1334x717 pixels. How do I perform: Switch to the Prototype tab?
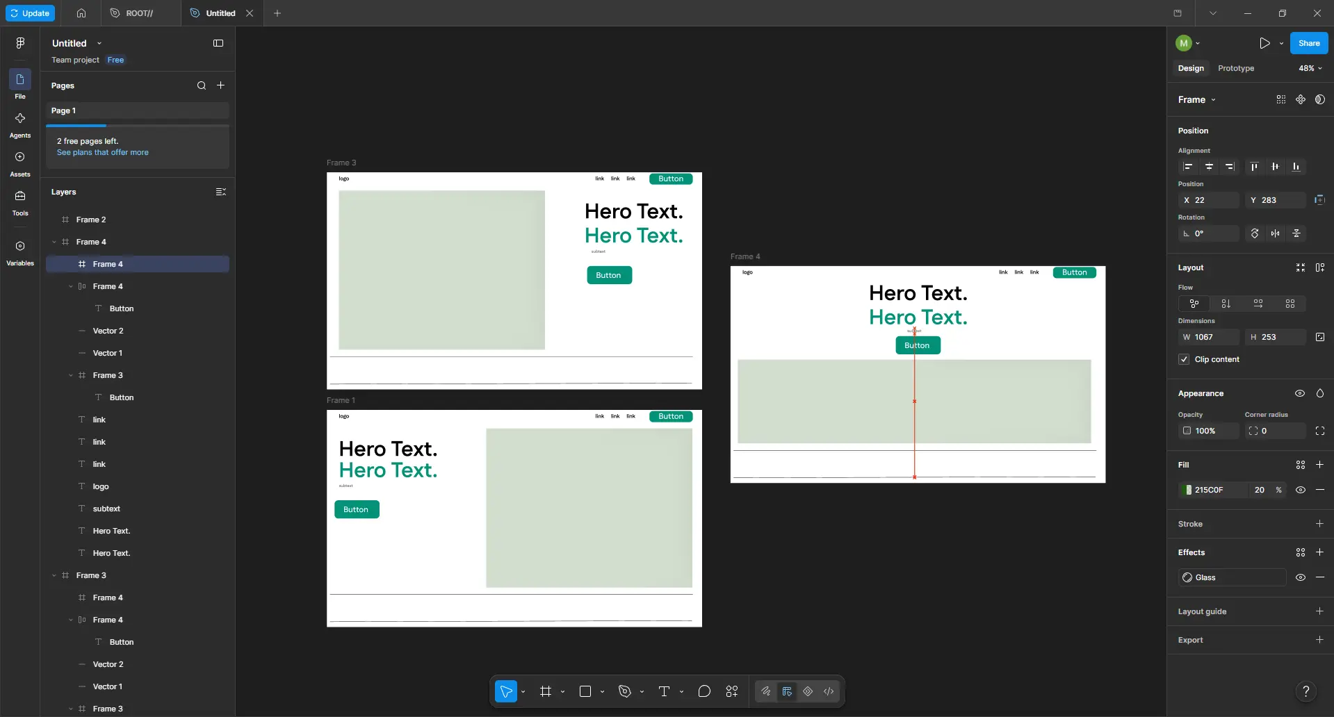pyautogui.click(x=1236, y=68)
